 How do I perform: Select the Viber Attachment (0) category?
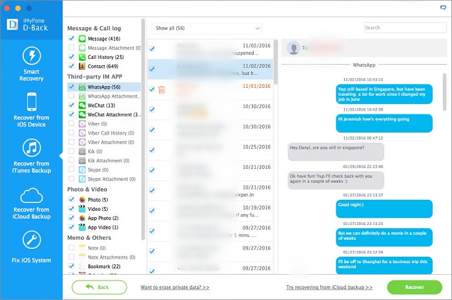[110, 142]
